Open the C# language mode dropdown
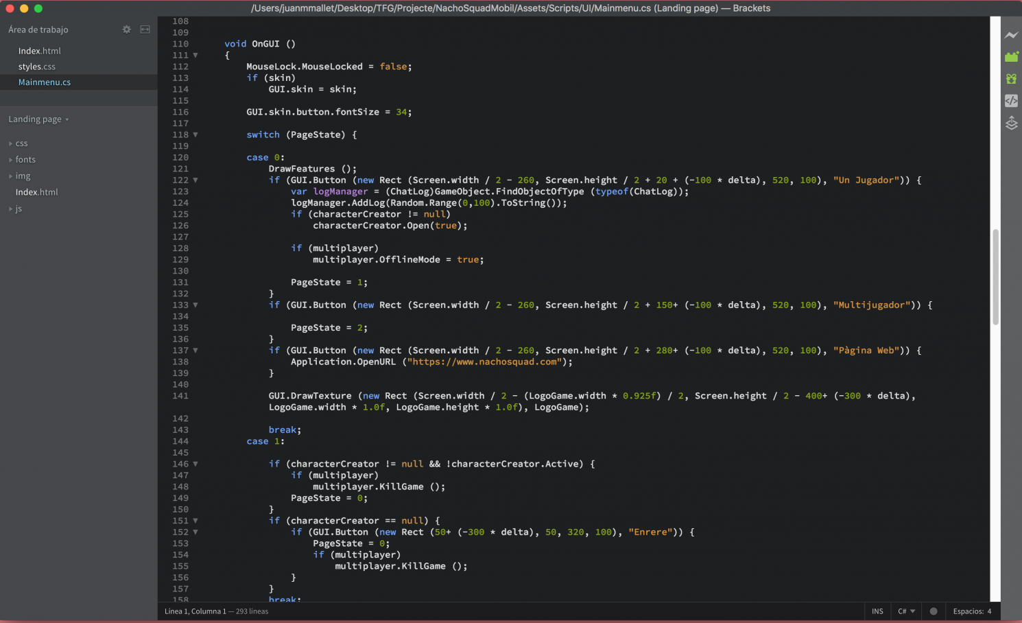 click(906, 611)
